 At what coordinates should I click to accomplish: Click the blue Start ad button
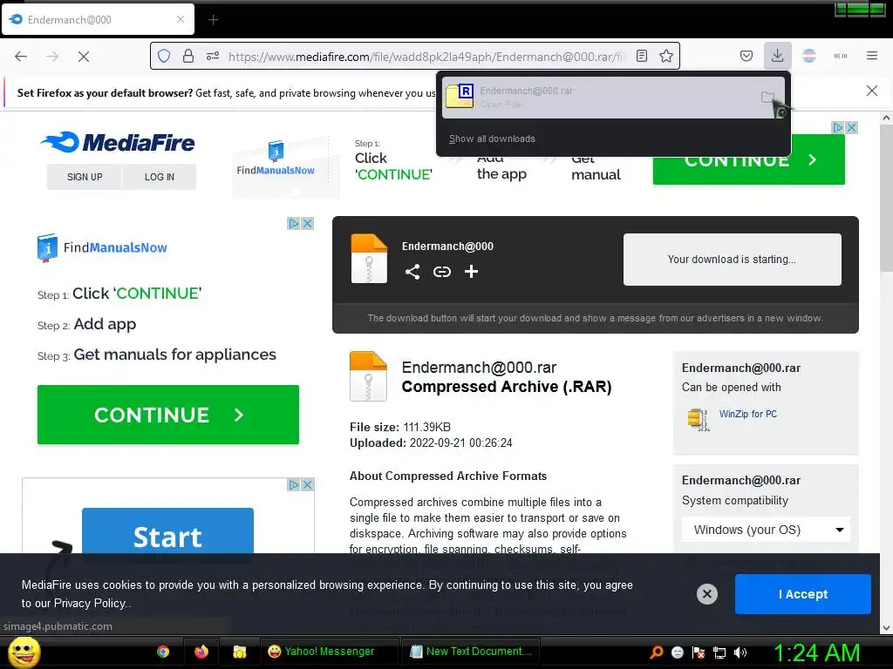[167, 531]
